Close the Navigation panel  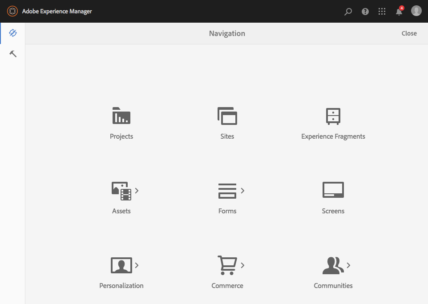click(409, 33)
